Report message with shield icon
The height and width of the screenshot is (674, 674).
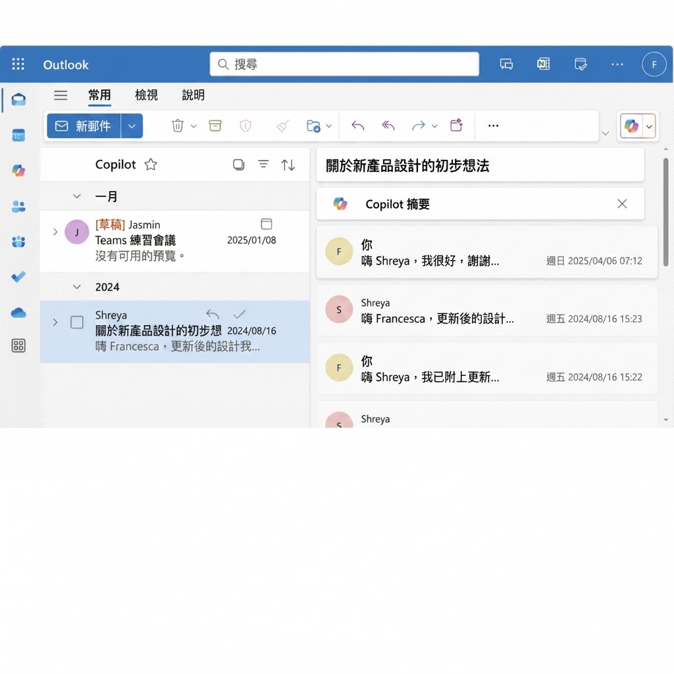tap(246, 126)
